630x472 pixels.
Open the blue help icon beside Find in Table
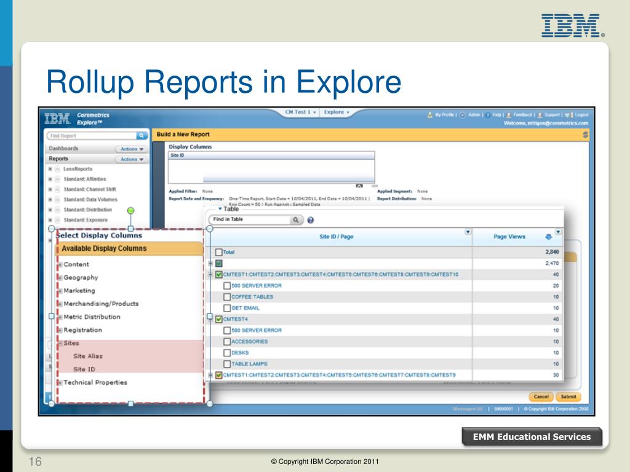pyautogui.click(x=311, y=220)
